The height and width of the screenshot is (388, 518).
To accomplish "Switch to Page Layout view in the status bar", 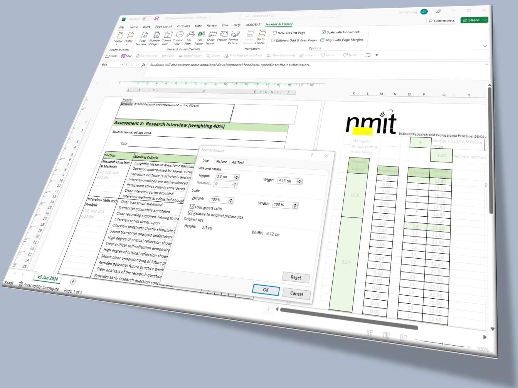I will pos(386,335).
